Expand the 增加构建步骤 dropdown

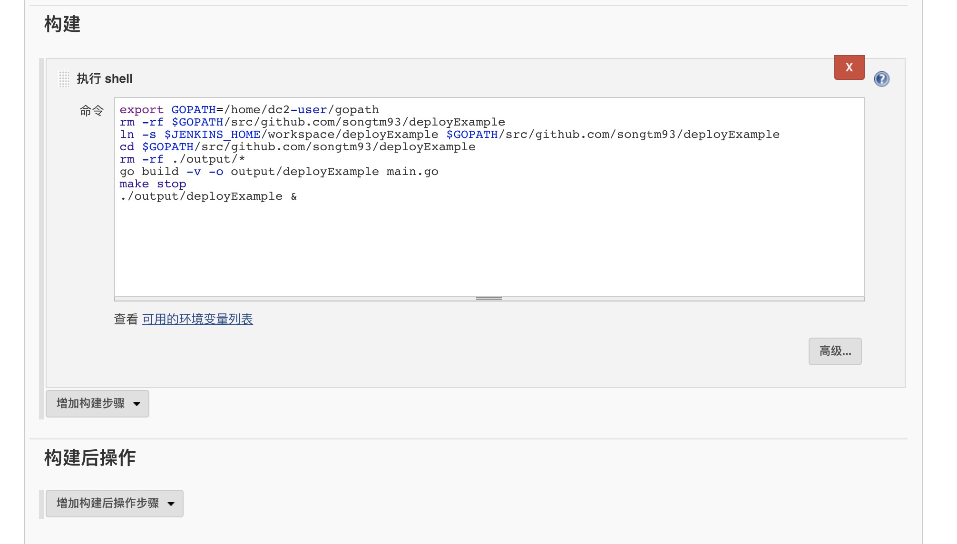tap(98, 404)
